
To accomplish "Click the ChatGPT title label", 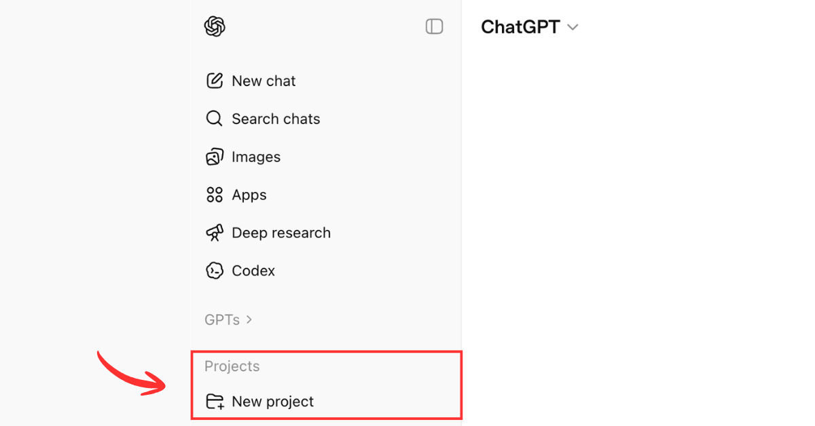I will pos(520,27).
